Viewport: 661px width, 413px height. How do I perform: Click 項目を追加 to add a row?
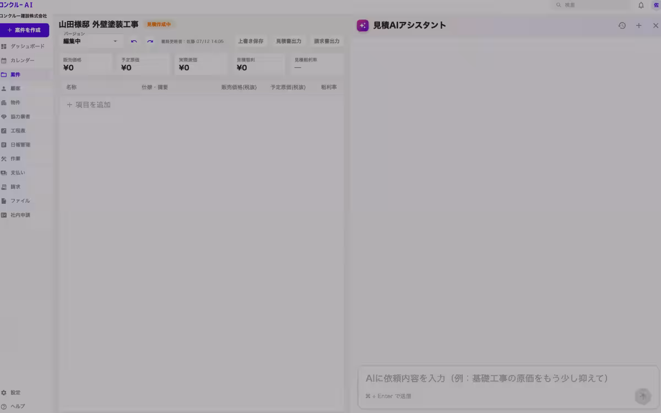click(x=89, y=105)
